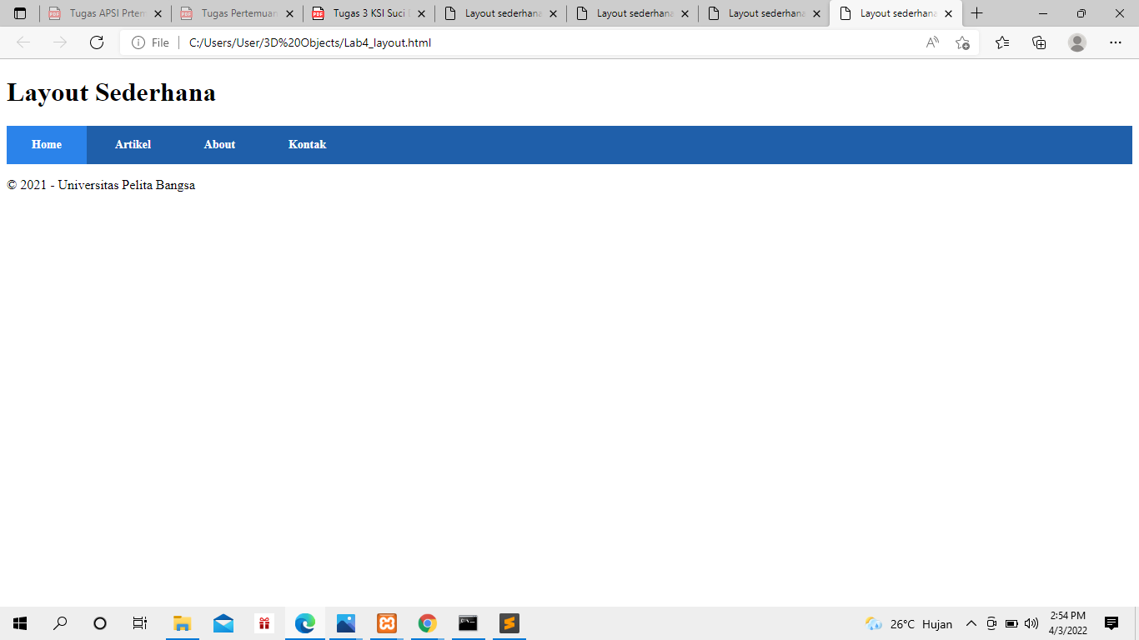The height and width of the screenshot is (640, 1139).
Task: Toggle add this page to favorites
Action: 963,42
